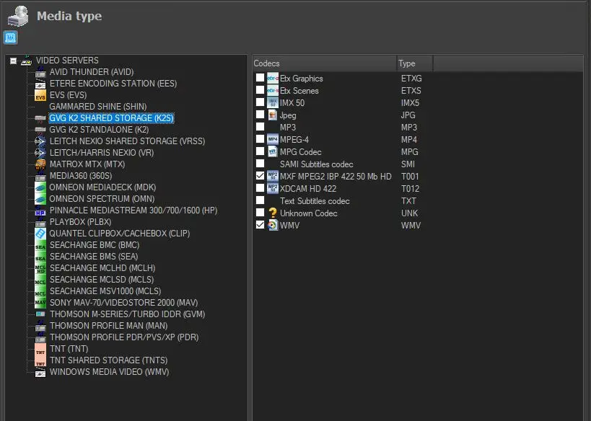Select the XDCAM HD 422 codec row
This screenshot has width=591, height=421.
click(x=307, y=189)
